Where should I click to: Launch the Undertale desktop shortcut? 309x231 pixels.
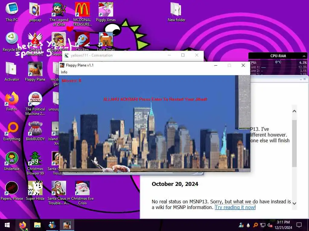[12, 161]
